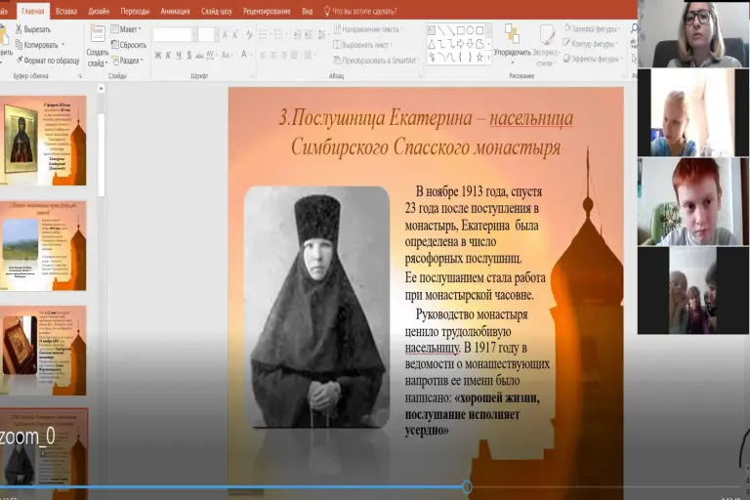Select slide thumbnail with the icon image
The image size is (750, 500).
tap(44, 141)
